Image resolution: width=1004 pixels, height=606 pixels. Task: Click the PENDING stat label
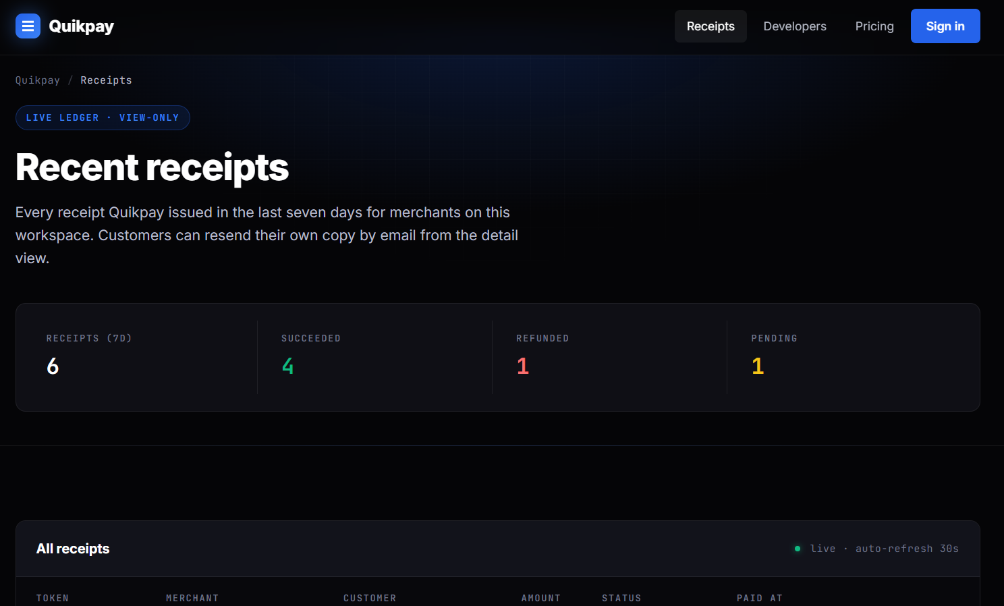775,339
